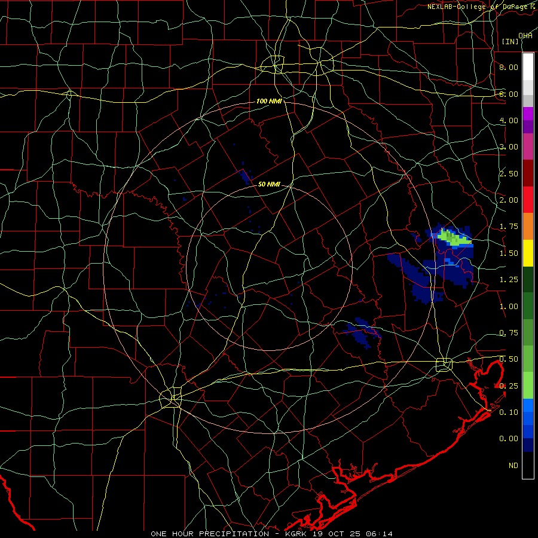Viewport: 538px width, 538px height.
Task: Click the 6.00 legend value
Action: click(x=509, y=94)
